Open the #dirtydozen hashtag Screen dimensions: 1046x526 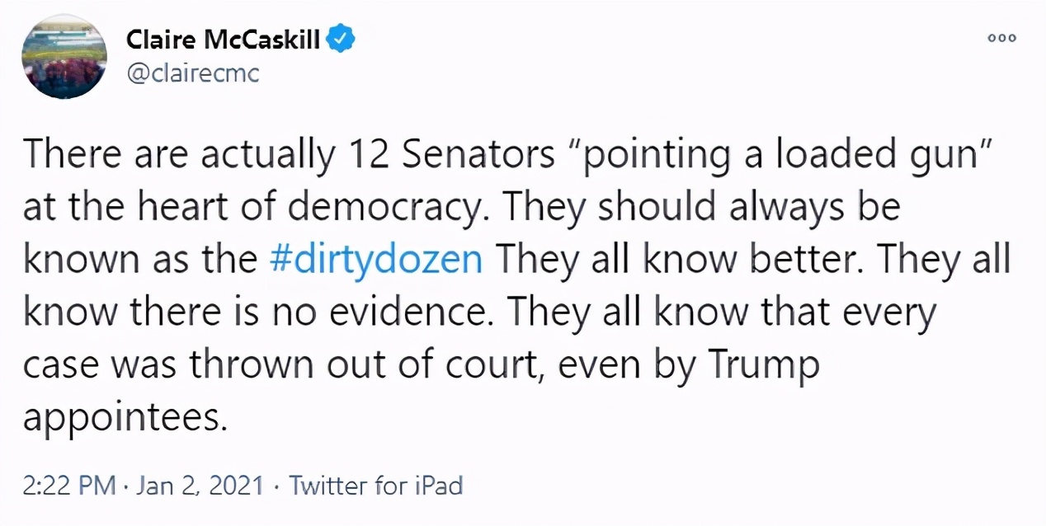(x=376, y=259)
